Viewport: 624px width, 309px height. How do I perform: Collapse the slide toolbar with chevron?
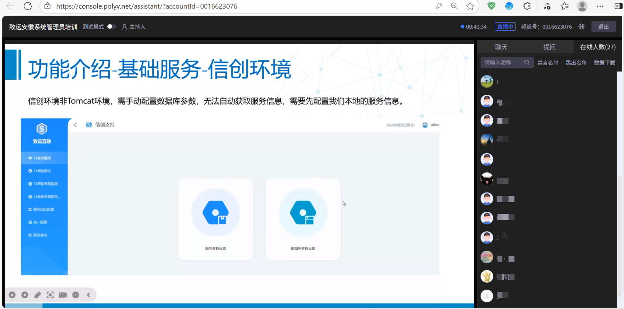point(88,295)
